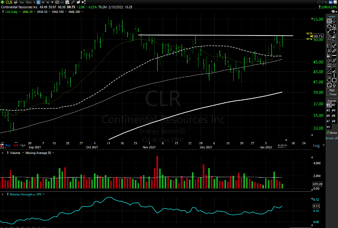The height and width of the screenshot is (228, 338).
Task: Select the 5m timeframe
Action: (22, 2)
